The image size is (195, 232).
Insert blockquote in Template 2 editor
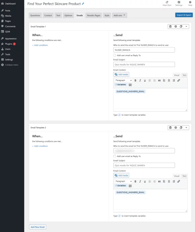click(x=159, y=181)
